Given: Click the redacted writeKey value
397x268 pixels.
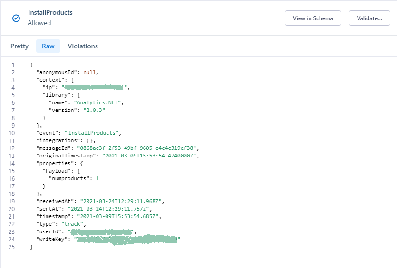Looking at the screenshot, I should tap(127, 240).
